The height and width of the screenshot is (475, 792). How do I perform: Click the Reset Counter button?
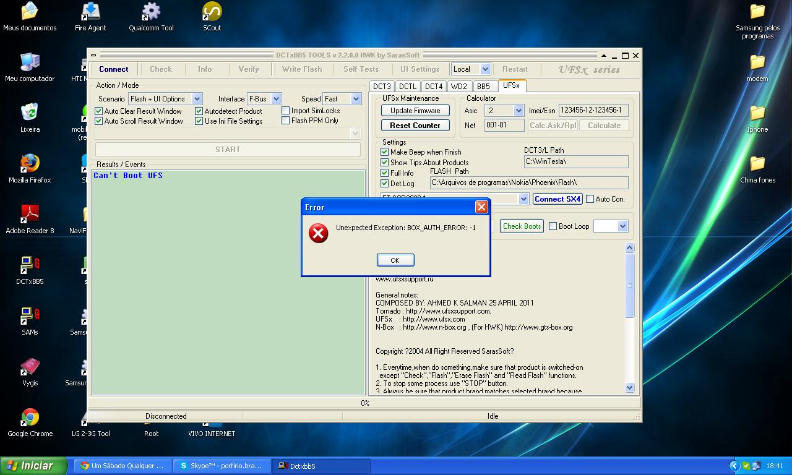(415, 126)
